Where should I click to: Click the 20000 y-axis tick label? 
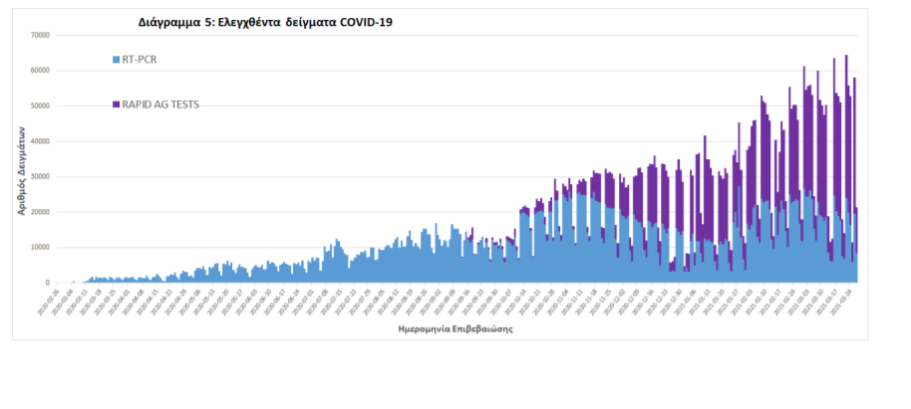40,212
